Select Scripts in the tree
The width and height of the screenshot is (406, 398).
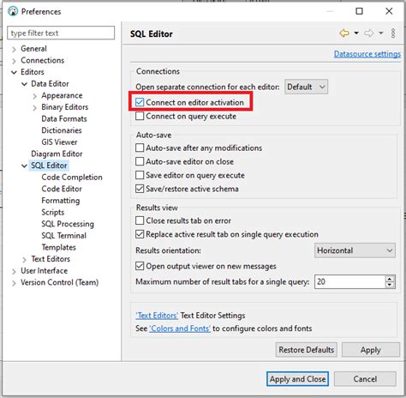(x=52, y=212)
